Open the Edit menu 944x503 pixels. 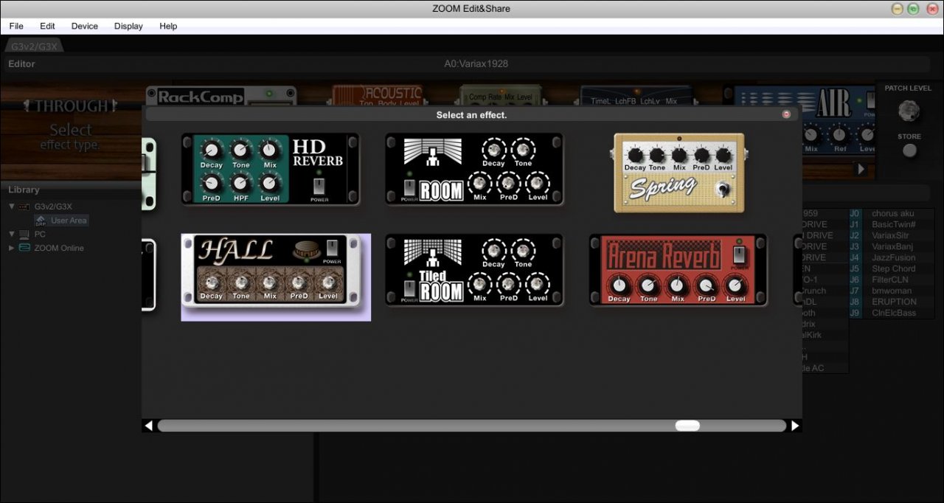point(47,26)
